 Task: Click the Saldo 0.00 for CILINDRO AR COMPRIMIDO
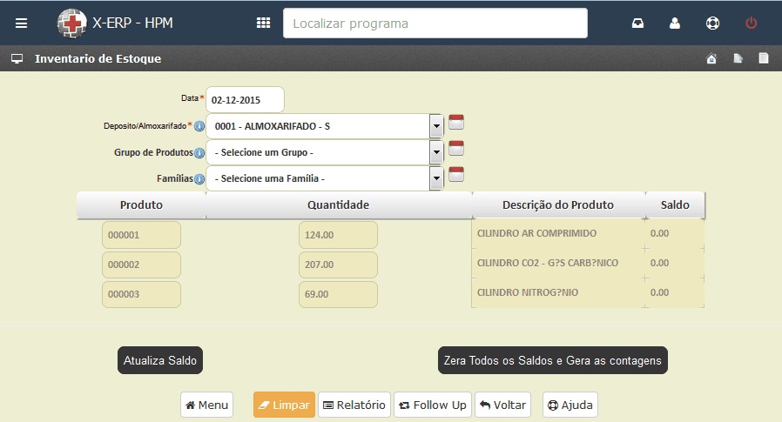pos(674,233)
